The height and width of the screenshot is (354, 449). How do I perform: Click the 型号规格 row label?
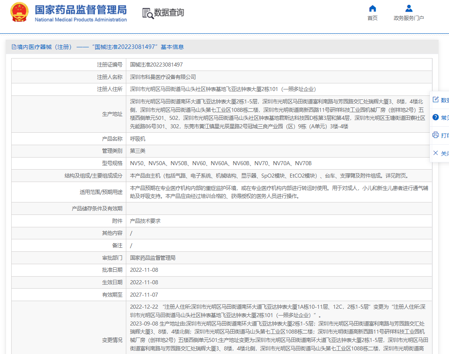tap(112, 163)
